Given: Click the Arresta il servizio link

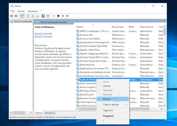Looking at the screenshot, I should pyautogui.click(x=38, y=34).
